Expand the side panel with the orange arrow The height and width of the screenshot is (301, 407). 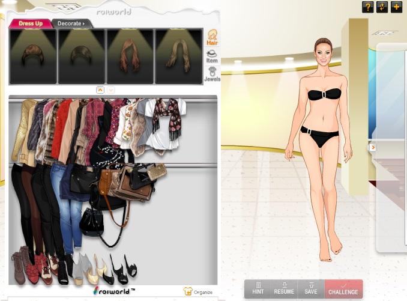tap(373, 147)
